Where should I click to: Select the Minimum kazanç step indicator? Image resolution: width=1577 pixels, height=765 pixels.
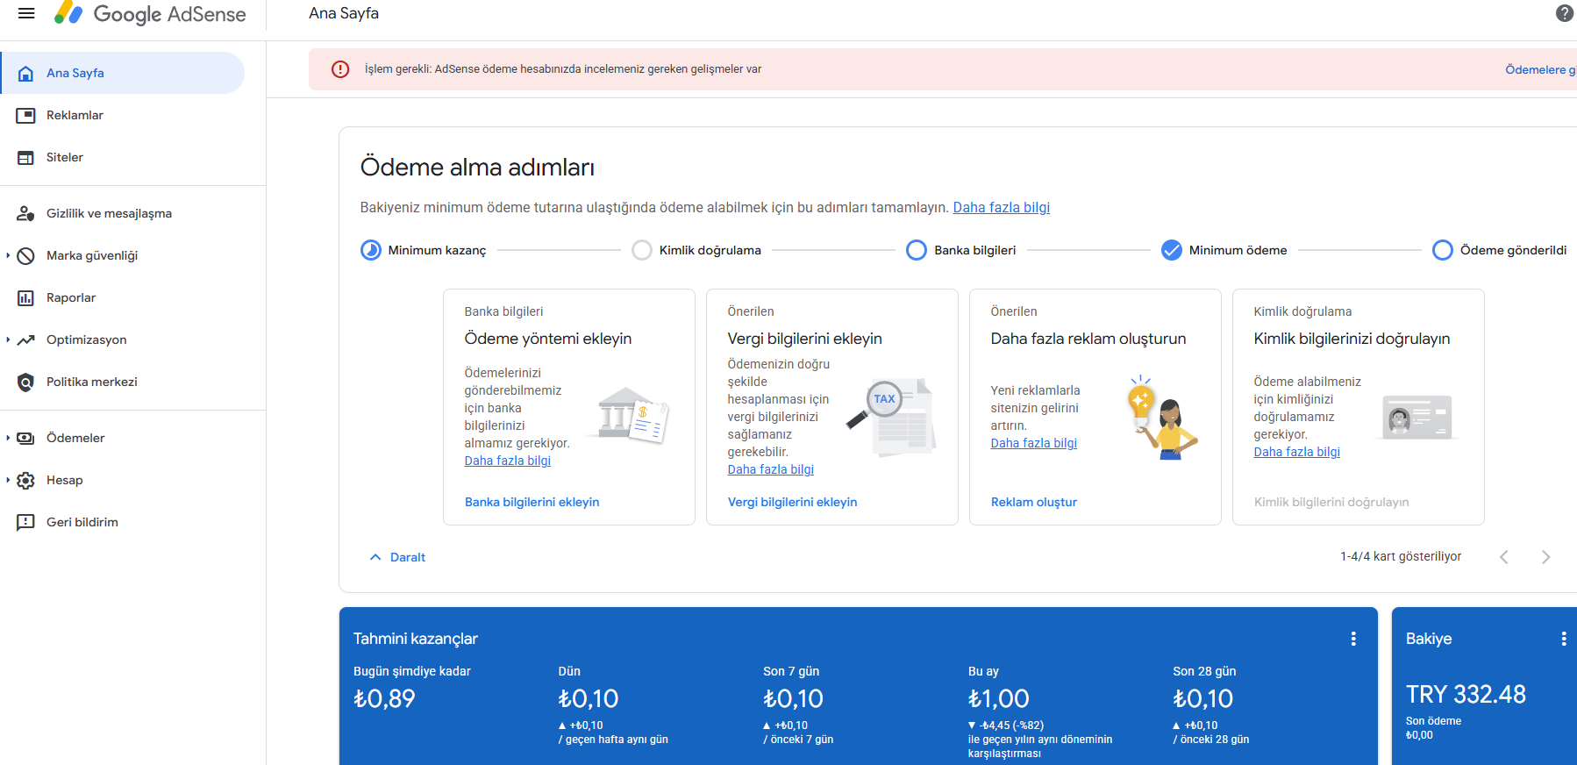(x=371, y=250)
